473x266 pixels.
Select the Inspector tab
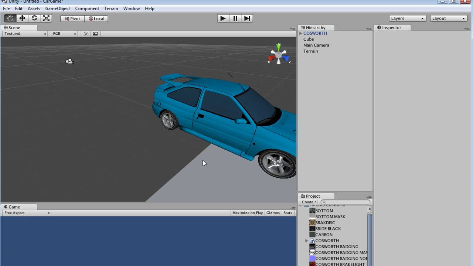tap(392, 28)
